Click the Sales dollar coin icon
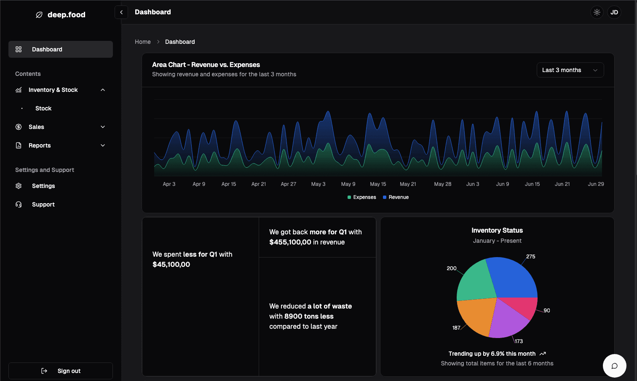 coord(19,127)
